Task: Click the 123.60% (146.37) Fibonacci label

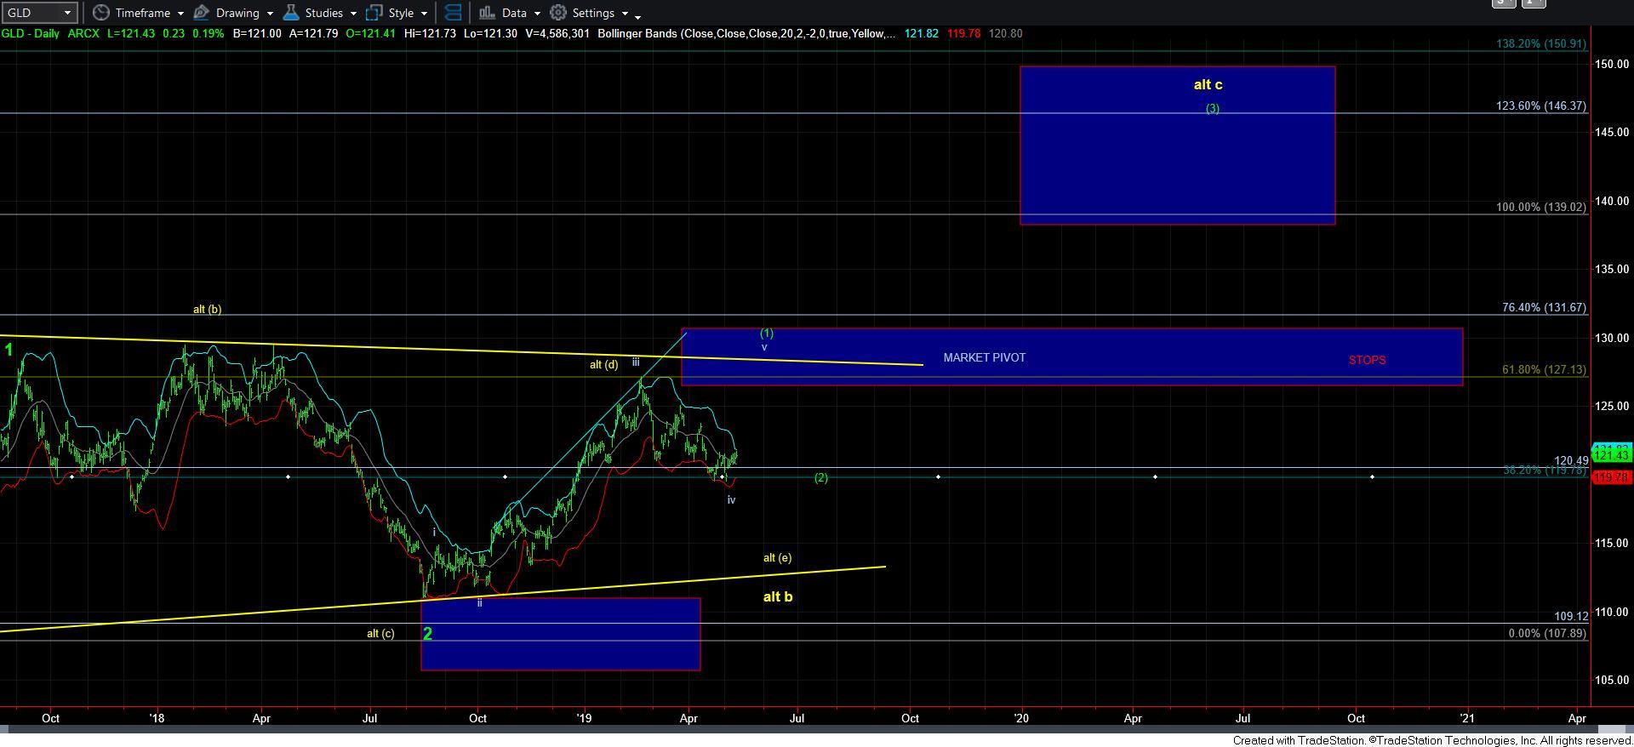Action: 1541,106
